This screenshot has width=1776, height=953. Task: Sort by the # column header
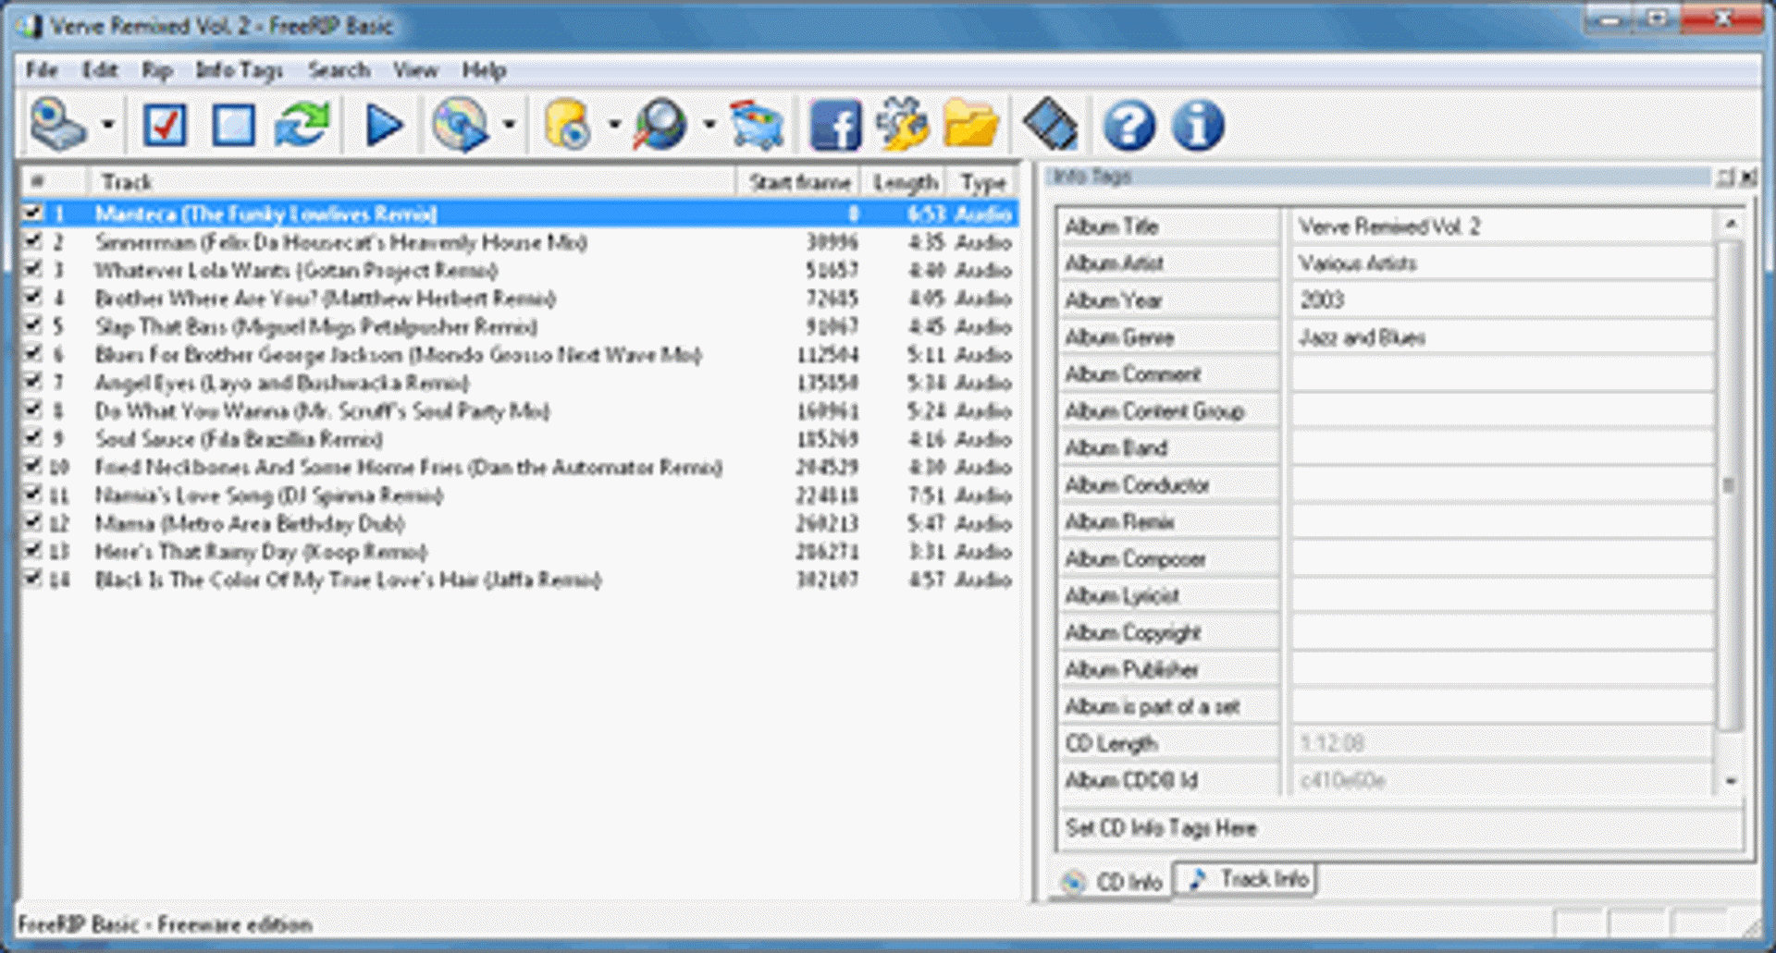click(x=55, y=182)
